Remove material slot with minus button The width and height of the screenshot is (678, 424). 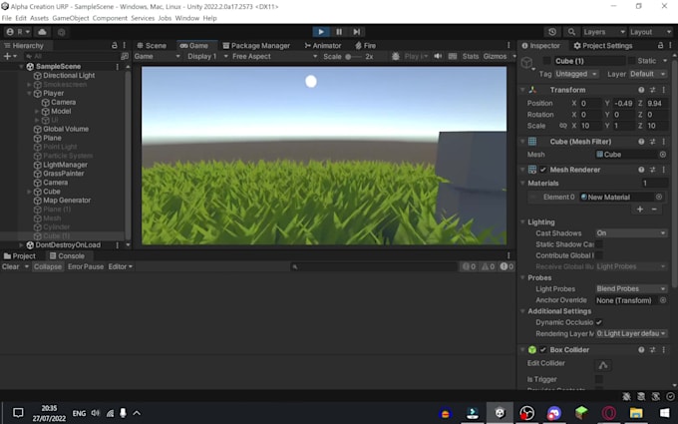(654, 210)
